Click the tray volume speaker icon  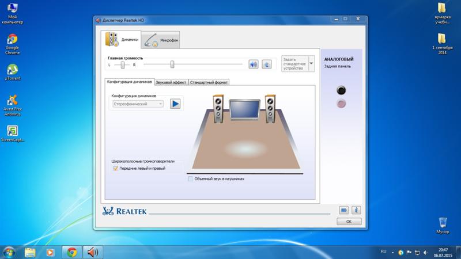click(425, 253)
